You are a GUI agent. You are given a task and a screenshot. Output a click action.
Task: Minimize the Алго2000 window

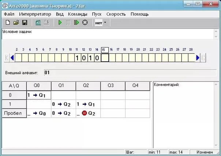point(188,4)
